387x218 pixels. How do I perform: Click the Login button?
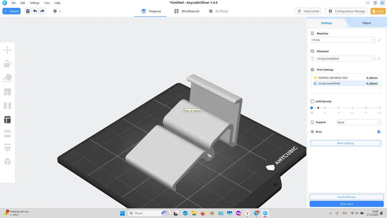tap(378, 11)
